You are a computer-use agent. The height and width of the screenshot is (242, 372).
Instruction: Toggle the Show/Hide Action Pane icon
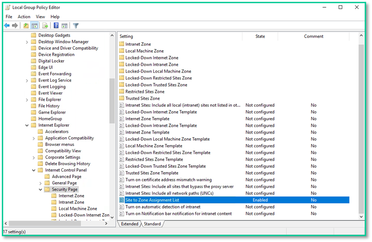65,26
